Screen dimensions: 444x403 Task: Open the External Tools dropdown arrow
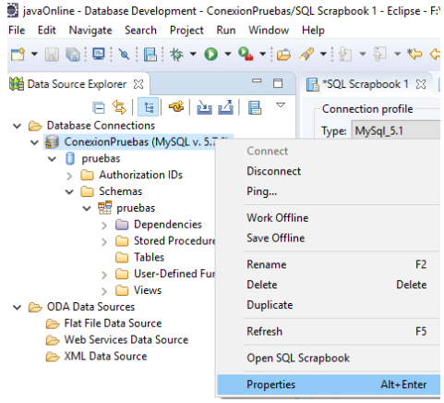[x=262, y=55]
